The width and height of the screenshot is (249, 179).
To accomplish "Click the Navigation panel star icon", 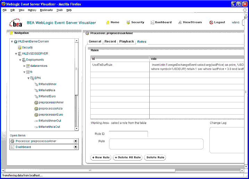I will [11, 33].
